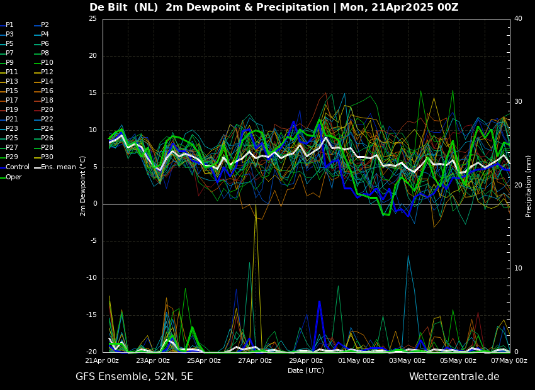535x390 pixels.
Task: Click the Precipitation (mm) axis title
Action: [528, 186]
